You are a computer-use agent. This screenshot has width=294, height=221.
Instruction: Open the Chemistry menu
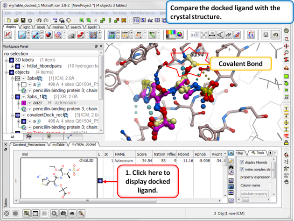[x=99, y=13]
